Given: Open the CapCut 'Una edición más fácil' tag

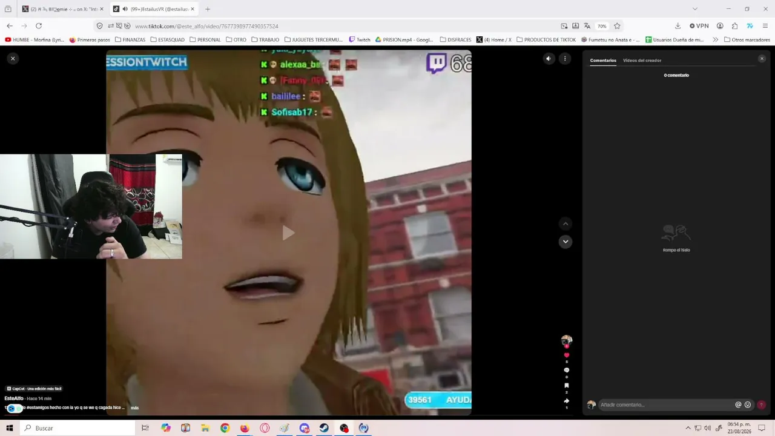Looking at the screenshot, I should (x=34, y=389).
